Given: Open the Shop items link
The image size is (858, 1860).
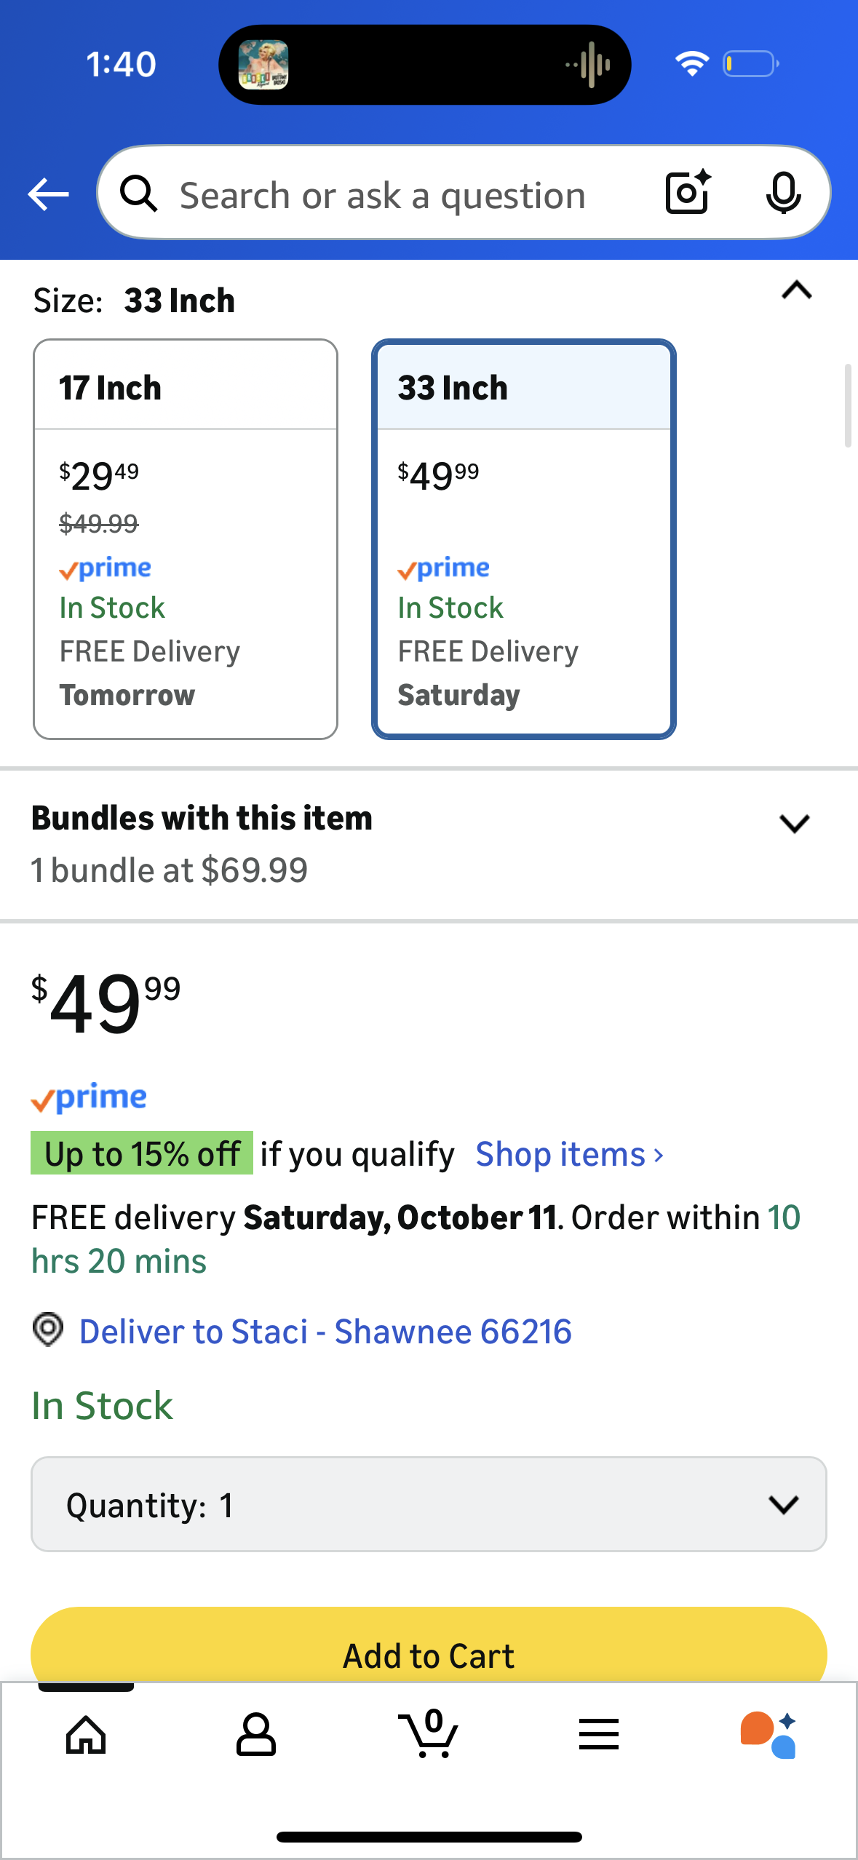Looking at the screenshot, I should 569,1154.
